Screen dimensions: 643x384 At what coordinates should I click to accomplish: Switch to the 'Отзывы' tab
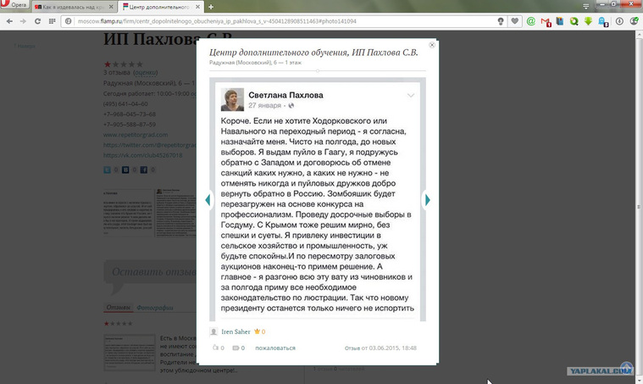118,307
